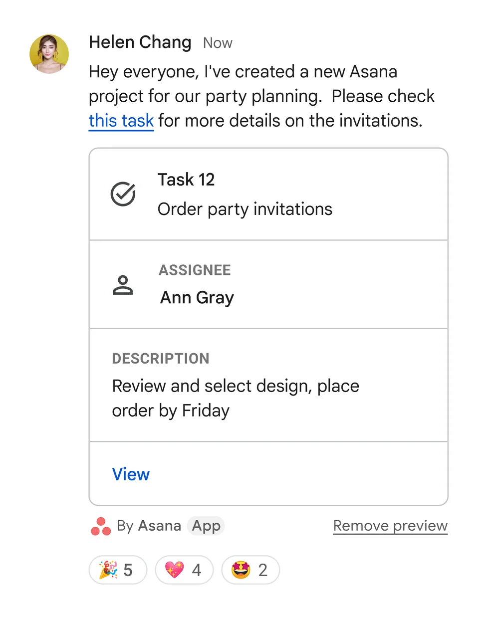Select the 'Task 12' card title
Viewport: 499px width, 619px height.
[186, 180]
